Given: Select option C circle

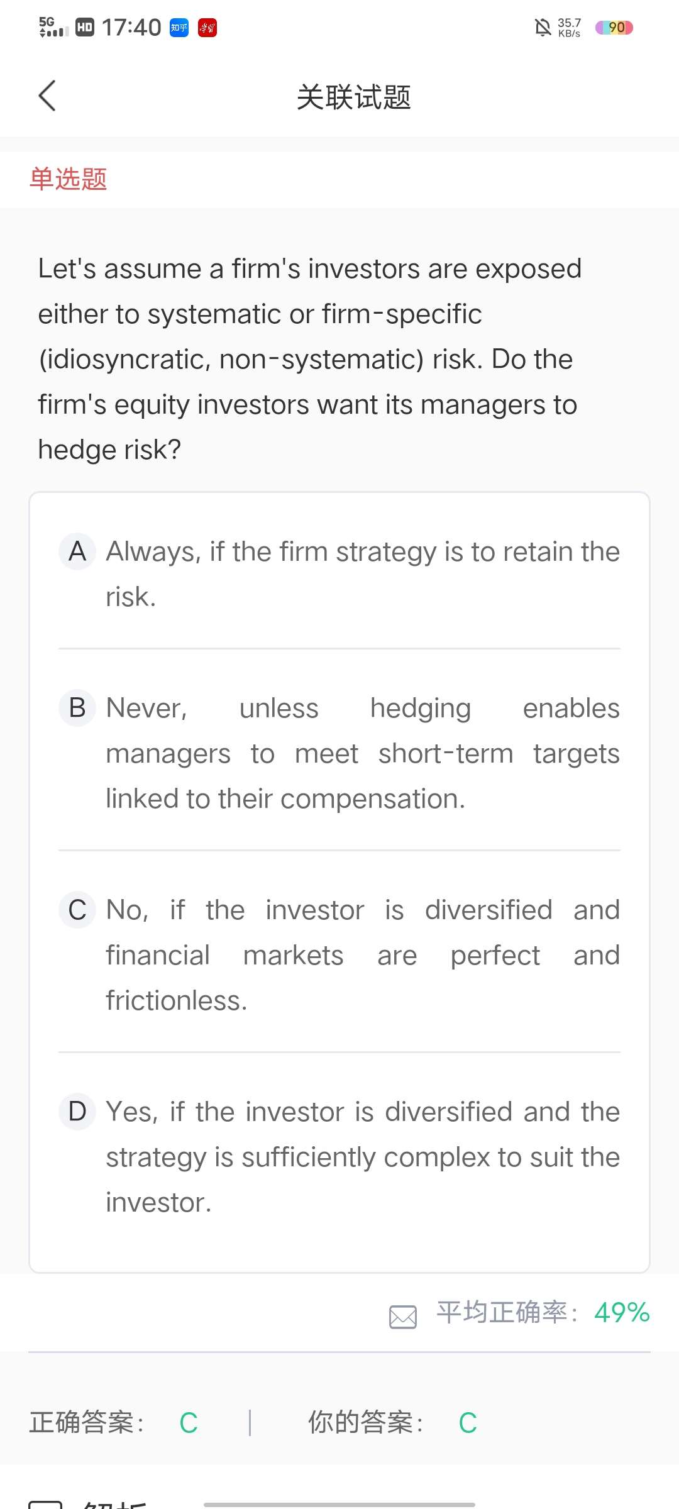Looking at the screenshot, I should point(77,910).
